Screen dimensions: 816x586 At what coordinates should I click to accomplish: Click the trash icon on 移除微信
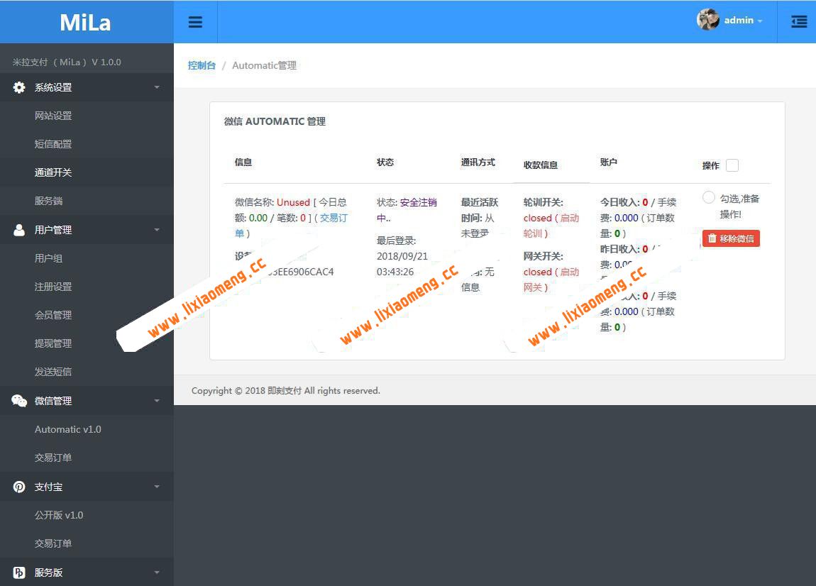pyautogui.click(x=712, y=238)
